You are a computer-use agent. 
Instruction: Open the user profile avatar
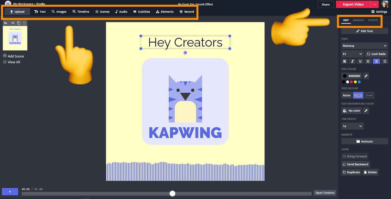(x=385, y=4)
